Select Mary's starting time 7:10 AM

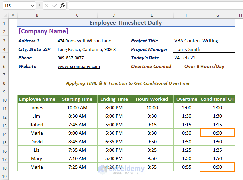click(x=77, y=158)
